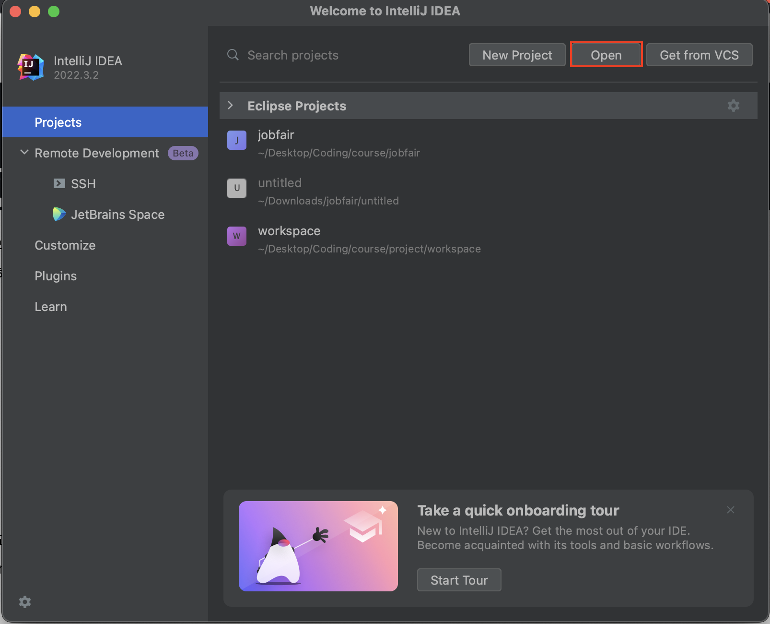
Task: Go to the Learn tab
Action: coord(105,306)
